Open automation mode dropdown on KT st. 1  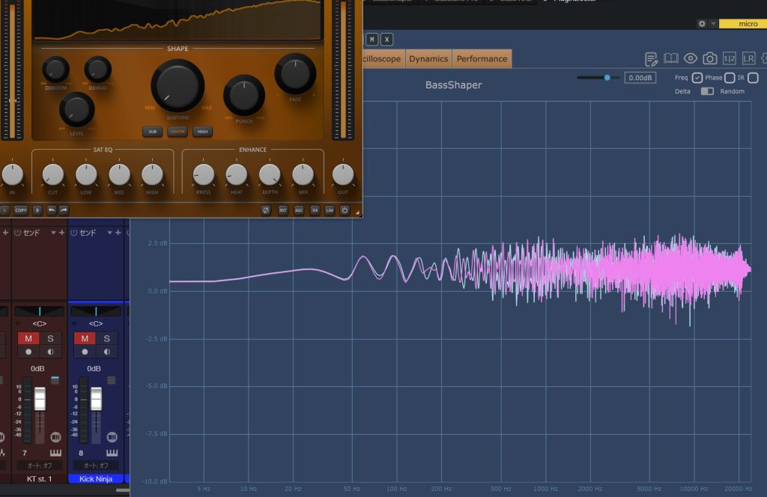click(x=39, y=466)
